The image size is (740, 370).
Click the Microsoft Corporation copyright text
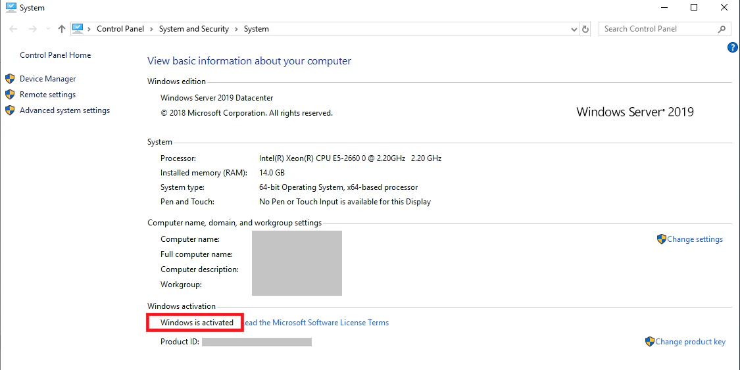[247, 113]
